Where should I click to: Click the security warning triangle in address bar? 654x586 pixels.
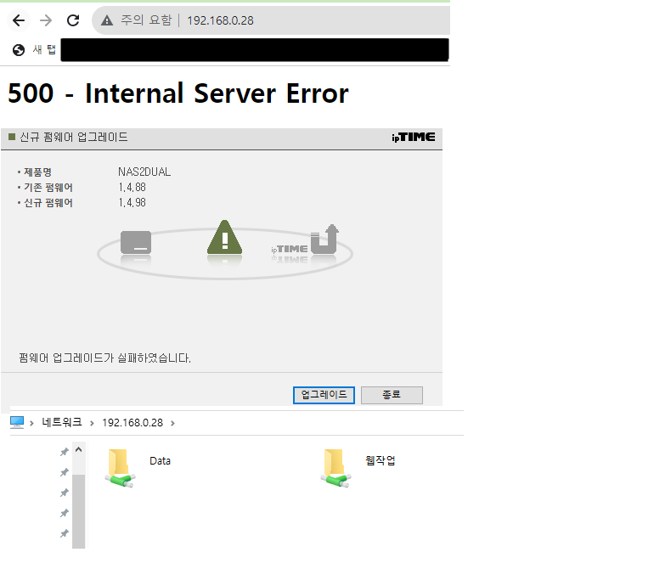tap(107, 20)
